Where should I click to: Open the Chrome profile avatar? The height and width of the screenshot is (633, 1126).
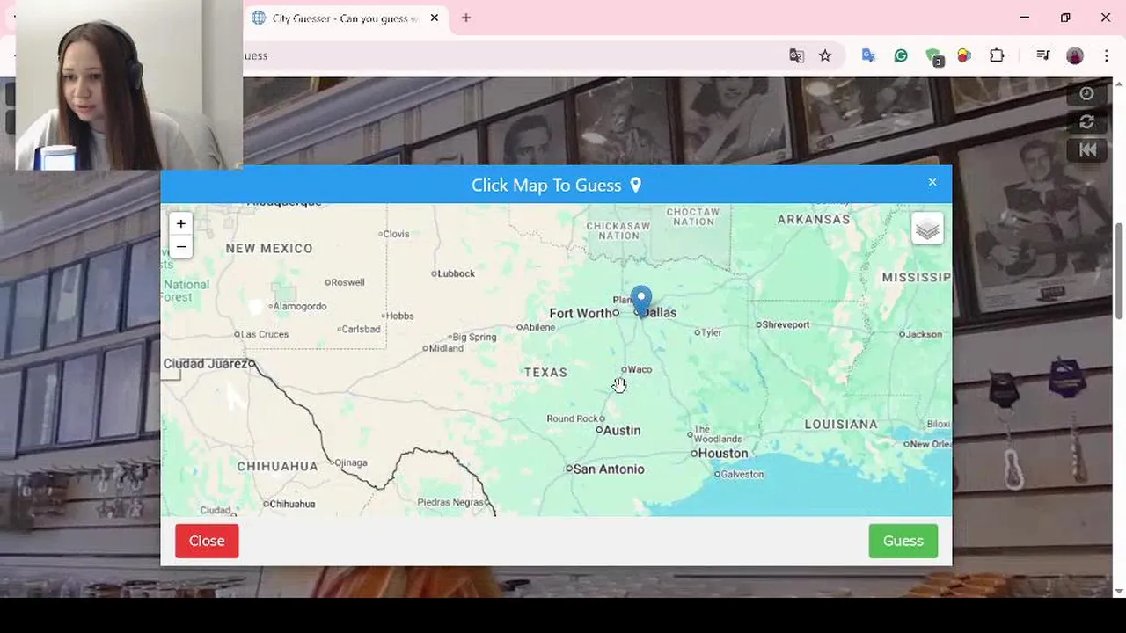(x=1075, y=55)
